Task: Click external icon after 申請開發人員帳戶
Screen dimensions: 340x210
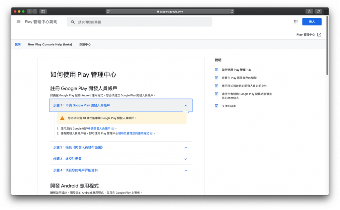Action: 113,129
